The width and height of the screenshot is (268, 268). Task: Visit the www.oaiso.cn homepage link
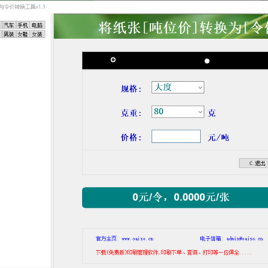(138, 239)
